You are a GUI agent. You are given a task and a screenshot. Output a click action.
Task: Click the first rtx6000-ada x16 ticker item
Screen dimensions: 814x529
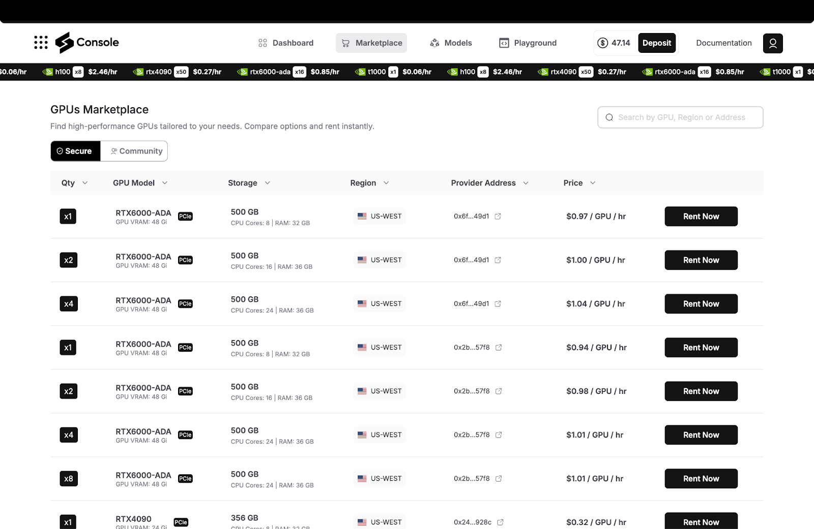point(288,72)
